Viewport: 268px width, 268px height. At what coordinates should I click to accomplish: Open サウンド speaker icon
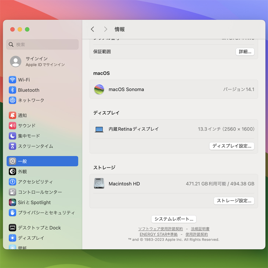point(12,126)
